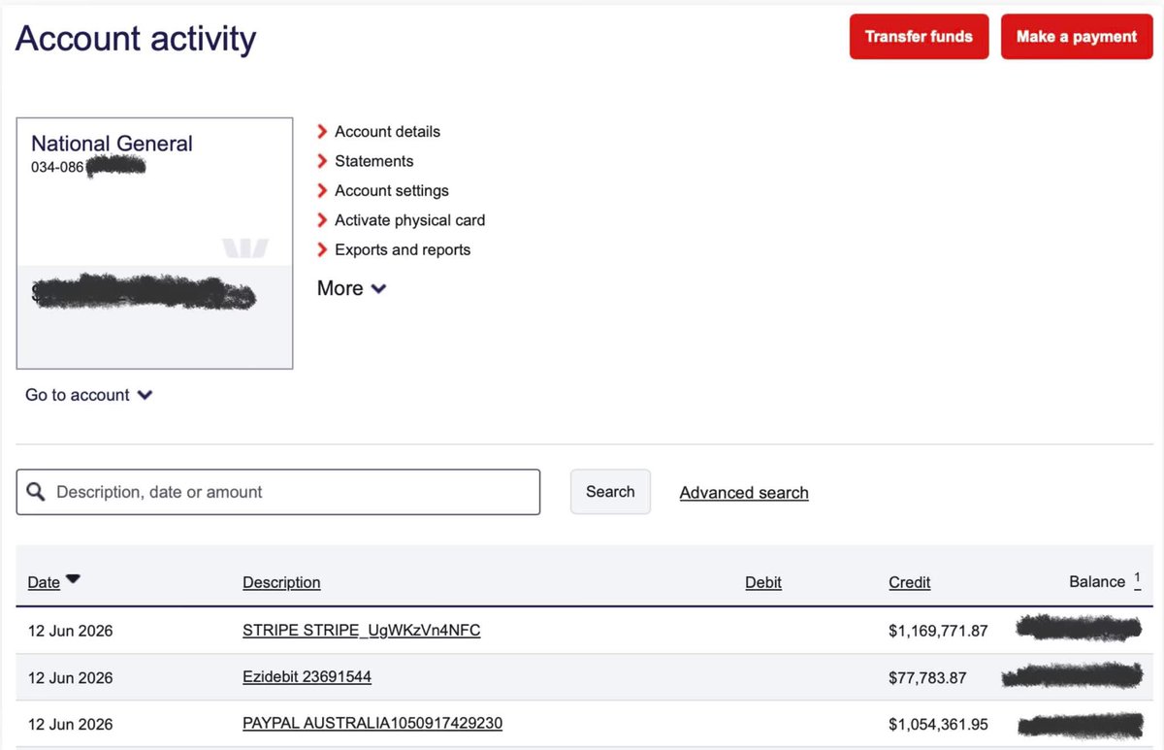
Task: Click the red chevron beside Account settings
Action: (322, 190)
